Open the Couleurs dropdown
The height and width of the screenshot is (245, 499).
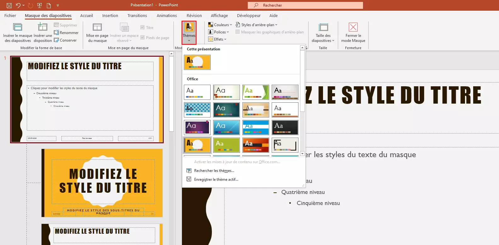[220, 25]
